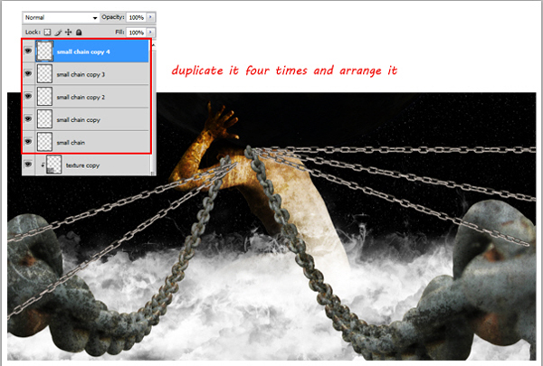543x366 pixels.
Task: Lock position move icon
Action: [68, 33]
